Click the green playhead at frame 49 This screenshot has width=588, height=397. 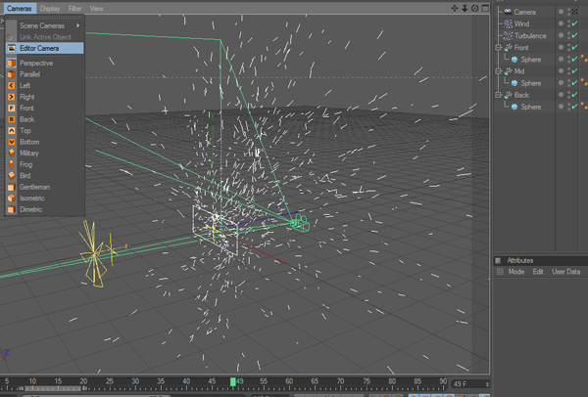click(233, 381)
